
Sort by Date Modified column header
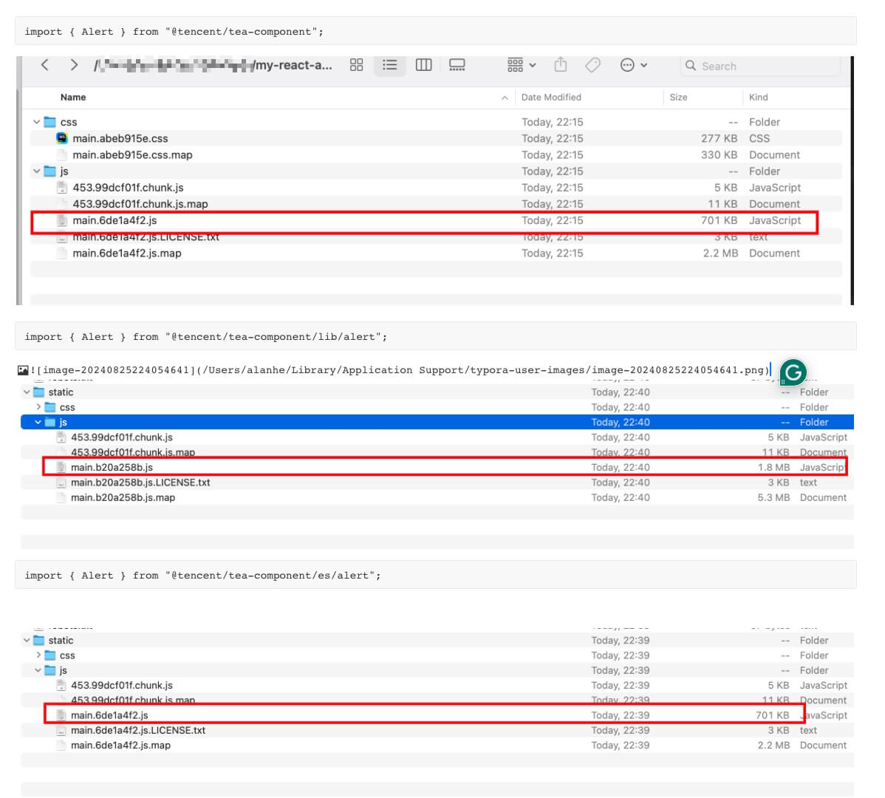coord(551,97)
